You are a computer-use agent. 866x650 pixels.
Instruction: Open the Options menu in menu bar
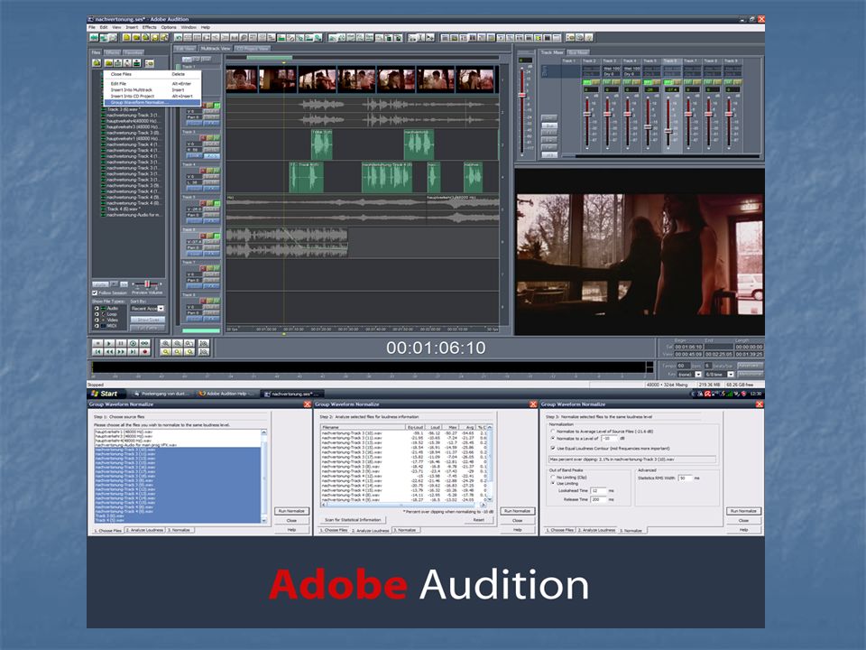(169, 27)
